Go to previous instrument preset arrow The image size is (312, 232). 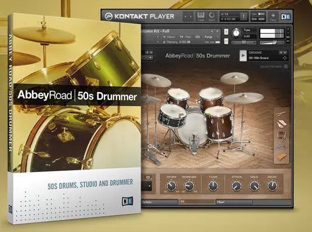(212, 31)
